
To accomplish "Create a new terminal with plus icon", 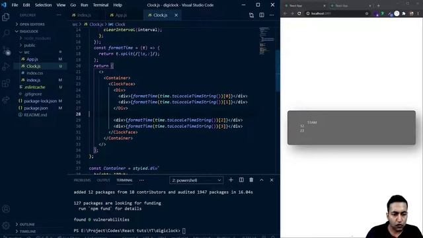I will (231, 180).
